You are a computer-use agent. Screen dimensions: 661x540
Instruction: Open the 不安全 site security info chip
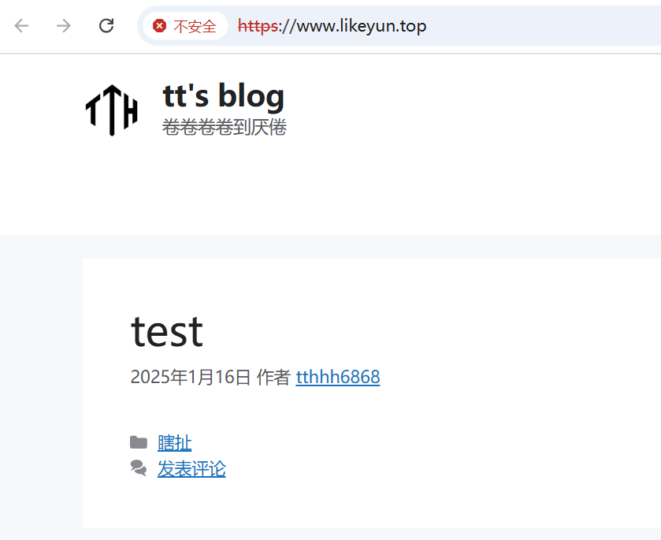[185, 26]
